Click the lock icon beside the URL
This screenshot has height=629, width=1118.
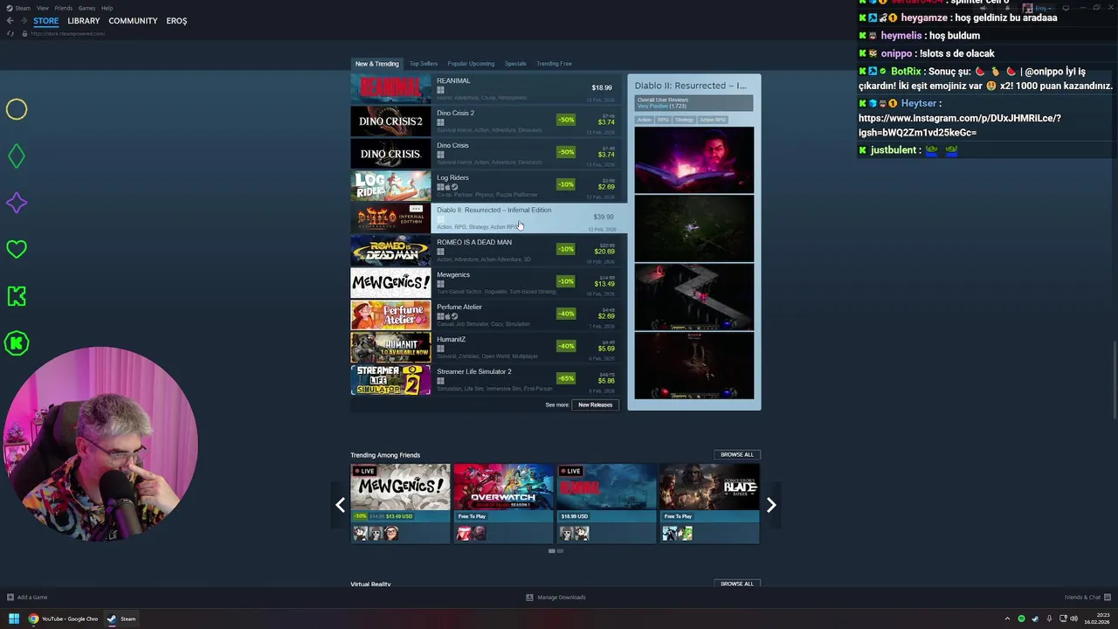click(24, 33)
